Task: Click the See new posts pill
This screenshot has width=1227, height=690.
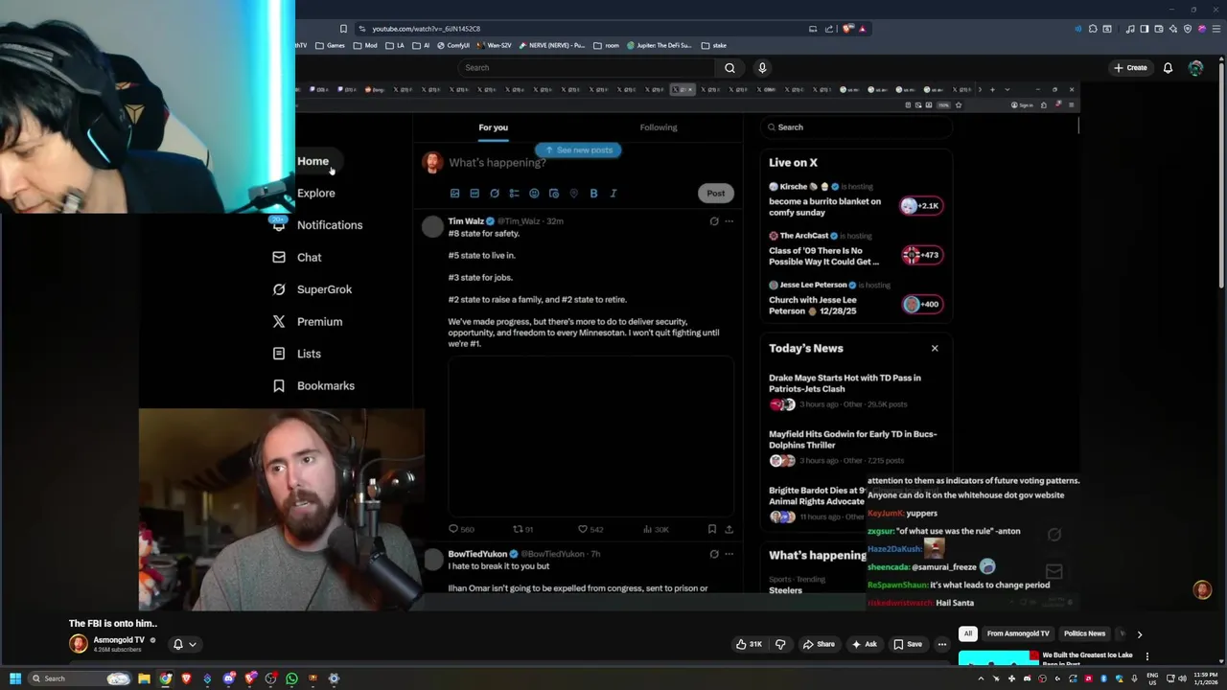Action: coord(578,150)
